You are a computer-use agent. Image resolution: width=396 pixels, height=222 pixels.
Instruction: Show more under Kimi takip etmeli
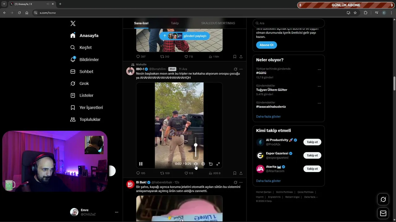point(268,181)
